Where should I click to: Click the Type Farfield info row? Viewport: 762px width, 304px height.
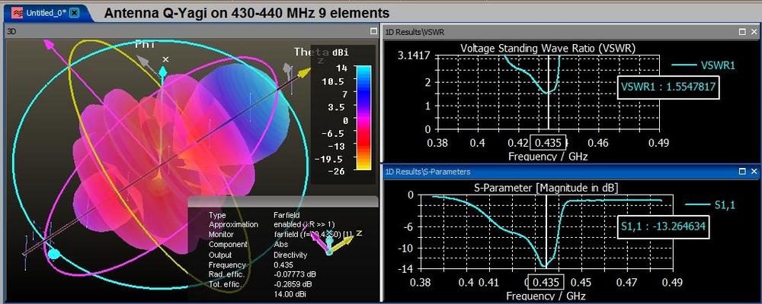click(255, 215)
